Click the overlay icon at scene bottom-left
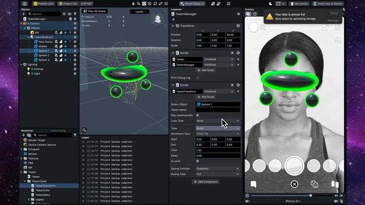Viewport: 365px width, 205px height. (84, 130)
